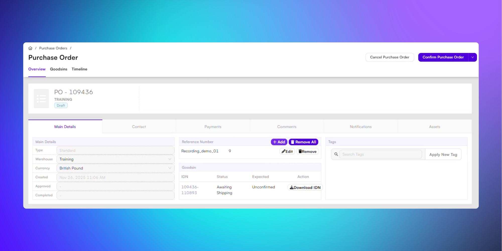Download IDN for goodsin 109436-110893
This screenshot has width=502, height=251.
tap(305, 187)
